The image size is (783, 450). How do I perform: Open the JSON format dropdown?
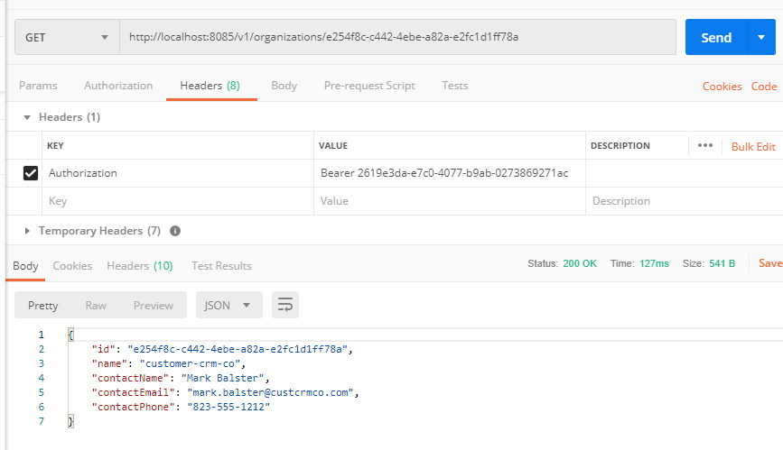tap(229, 305)
